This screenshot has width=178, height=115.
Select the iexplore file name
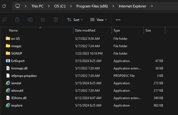[x=17, y=105]
